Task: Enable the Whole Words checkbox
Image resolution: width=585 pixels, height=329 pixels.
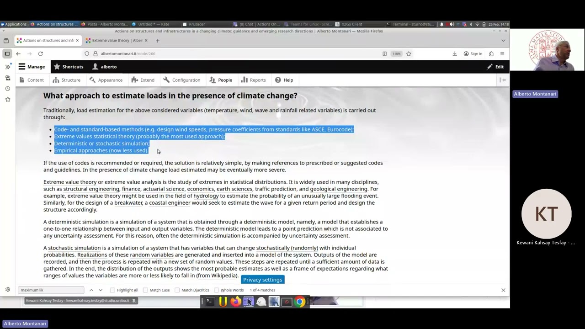Action: point(217,290)
